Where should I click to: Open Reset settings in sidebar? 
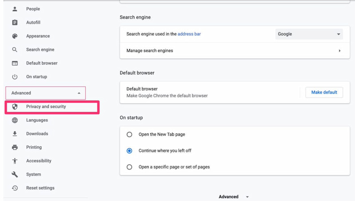pyautogui.click(x=40, y=188)
